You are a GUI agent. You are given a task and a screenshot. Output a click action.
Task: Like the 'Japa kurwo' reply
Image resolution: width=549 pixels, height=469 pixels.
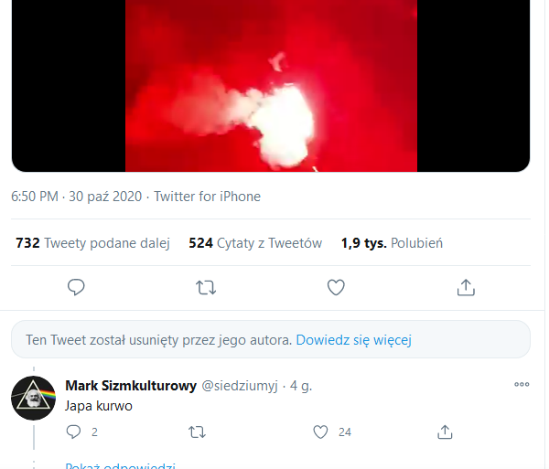pos(321,432)
